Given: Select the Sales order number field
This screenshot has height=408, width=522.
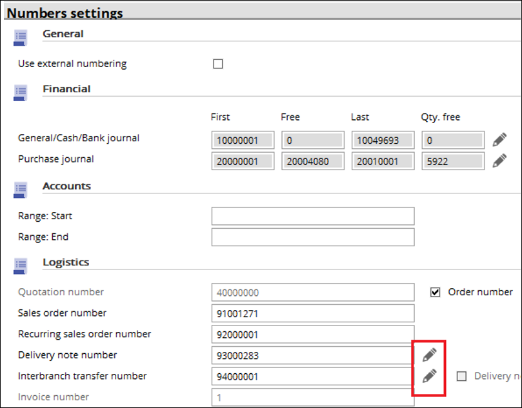Looking at the screenshot, I should 313,313.
